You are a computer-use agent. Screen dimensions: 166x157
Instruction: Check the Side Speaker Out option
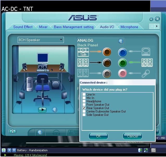pyautogui.click(x=84, y=115)
